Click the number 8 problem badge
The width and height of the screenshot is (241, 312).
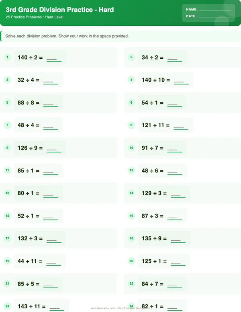131,125
